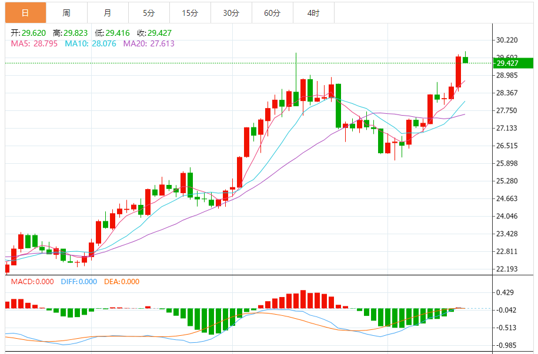Open the 5分 timeframe tab
Screen dimensions: 538x354
click(149, 13)
